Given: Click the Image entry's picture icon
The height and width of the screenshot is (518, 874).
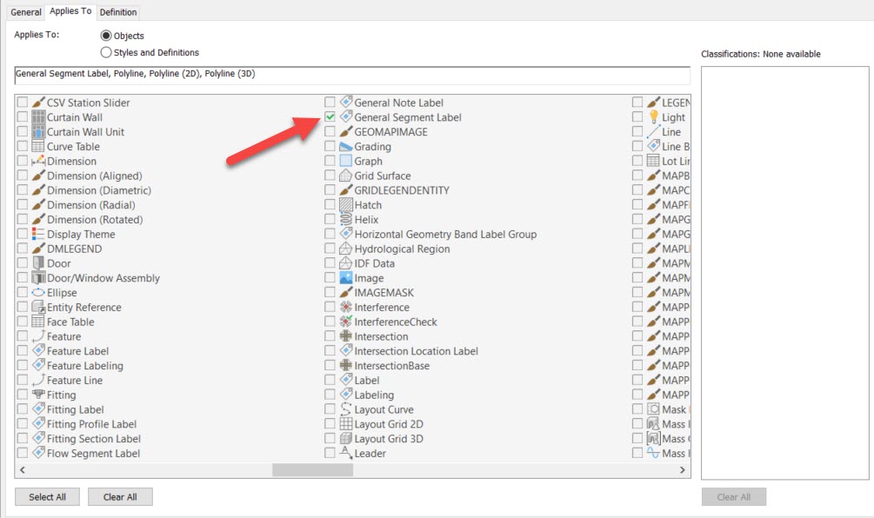Looking at the screenshot, I should [x=346, y=277].
